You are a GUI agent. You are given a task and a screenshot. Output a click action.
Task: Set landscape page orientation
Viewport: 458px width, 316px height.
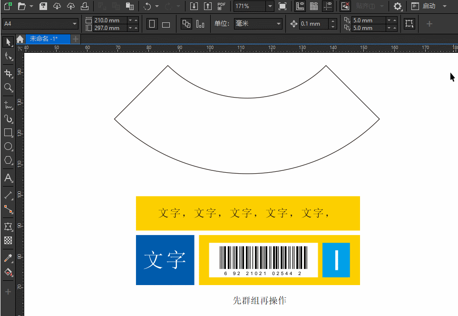(x=166, y=24)
